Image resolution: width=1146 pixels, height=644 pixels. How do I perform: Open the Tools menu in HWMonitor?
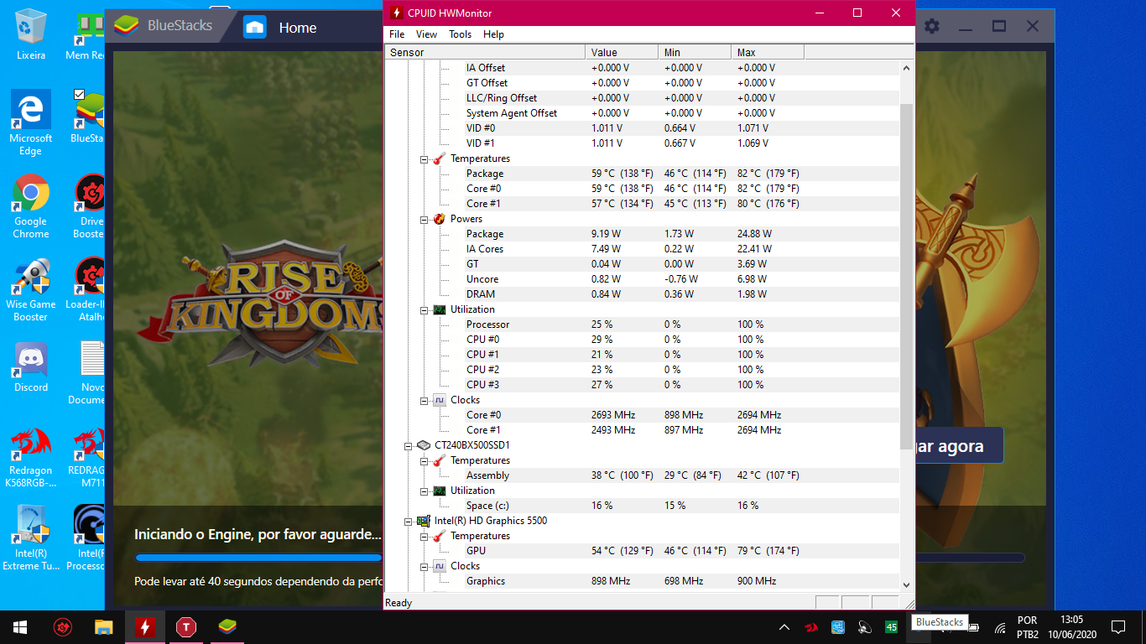[x=460, y=34]
